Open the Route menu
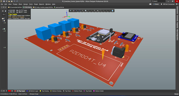 pyautogui.click(x=36, y=4)
